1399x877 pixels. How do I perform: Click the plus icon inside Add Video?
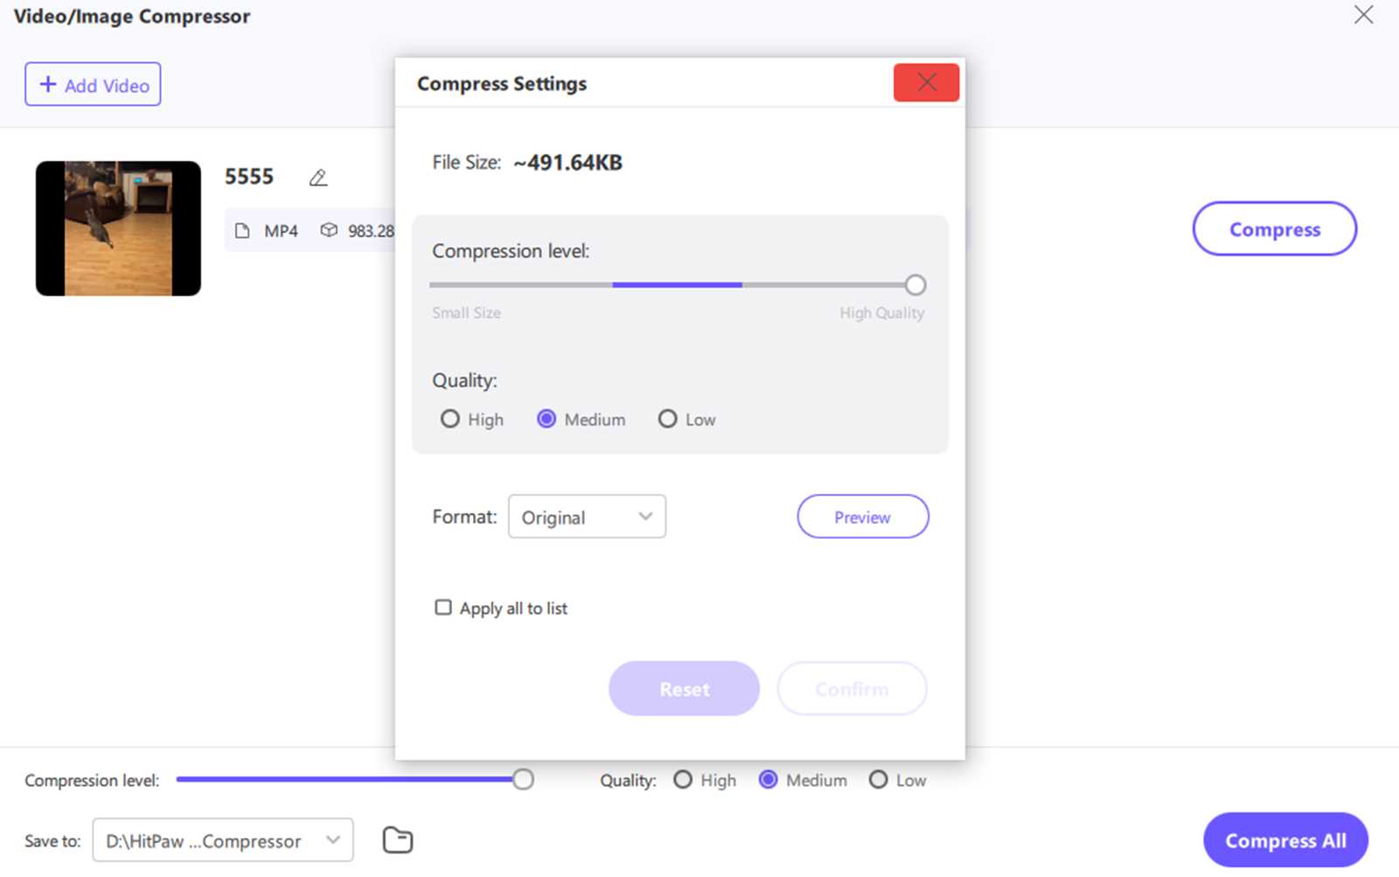pos(48,84)
